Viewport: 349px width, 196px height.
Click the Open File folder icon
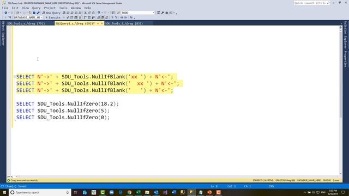coord(30,13)
